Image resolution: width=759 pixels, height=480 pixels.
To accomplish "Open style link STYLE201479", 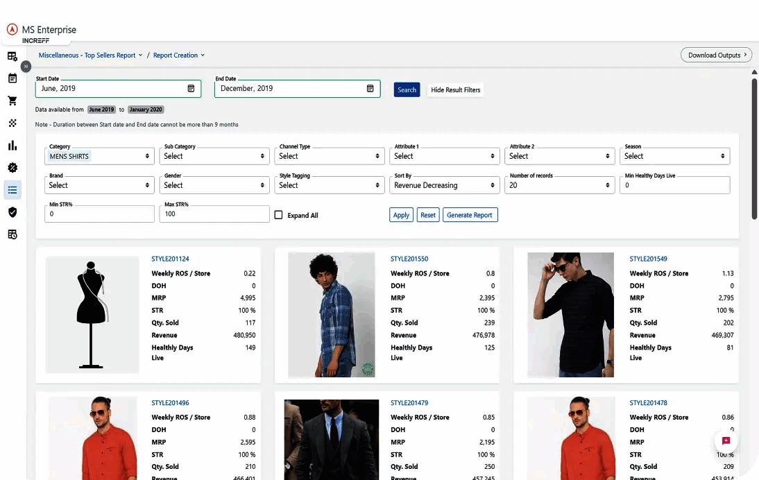I will pos(409,402).
